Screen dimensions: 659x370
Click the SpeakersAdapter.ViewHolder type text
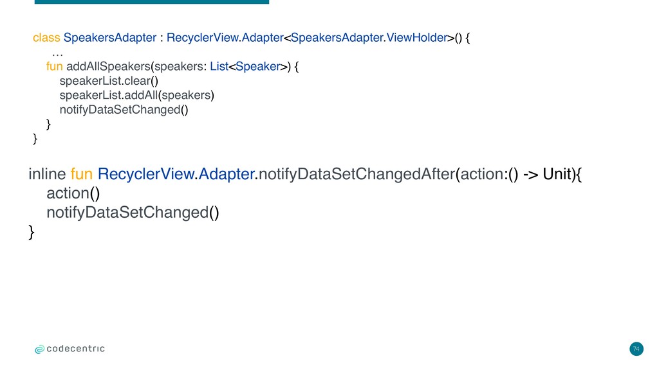pyautogui.click(x=369, y=38)
